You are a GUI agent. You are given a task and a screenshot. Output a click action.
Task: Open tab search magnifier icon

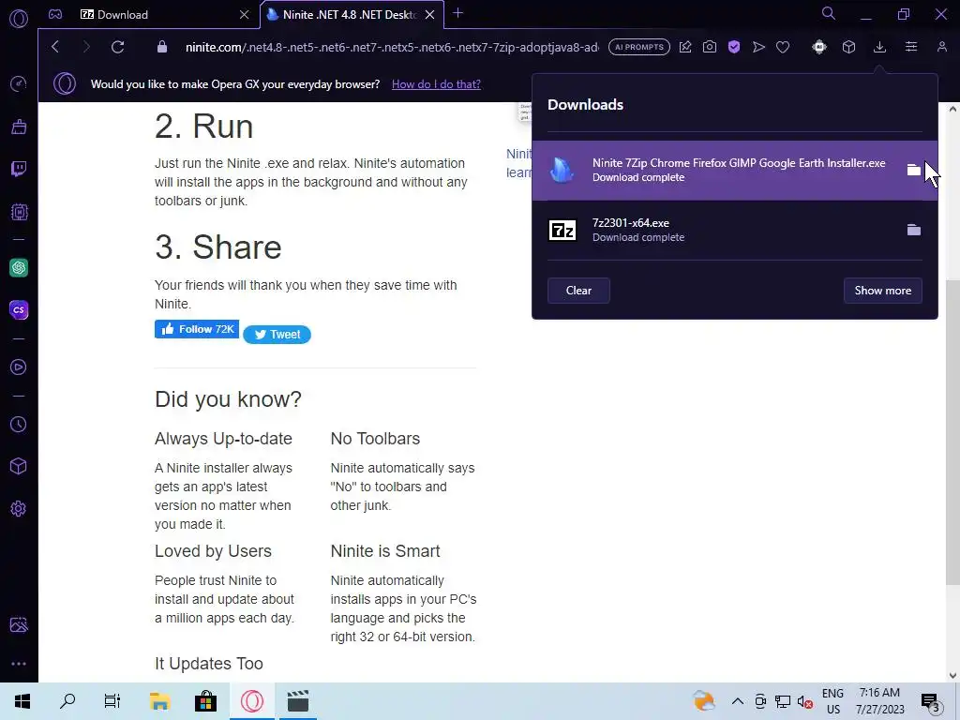tap(829, 13)
